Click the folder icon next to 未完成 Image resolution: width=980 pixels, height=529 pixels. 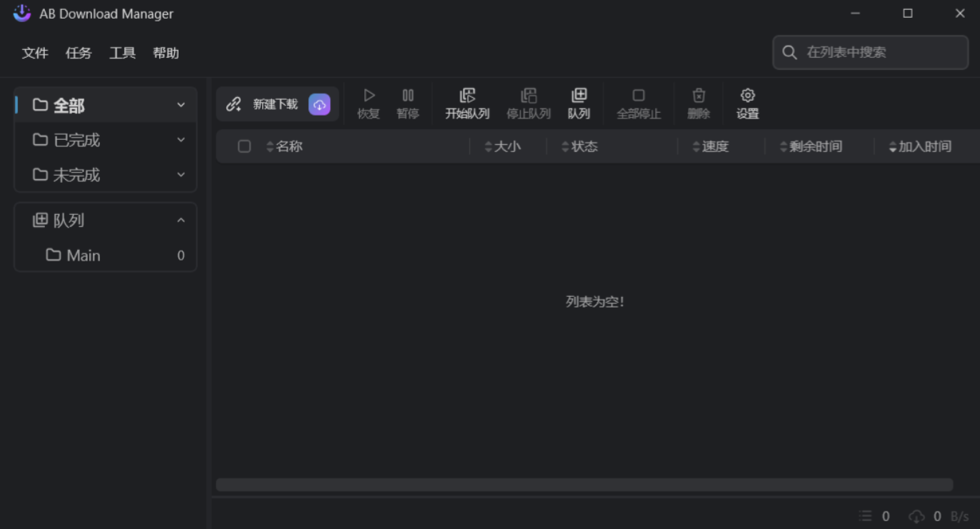[40, 174]
